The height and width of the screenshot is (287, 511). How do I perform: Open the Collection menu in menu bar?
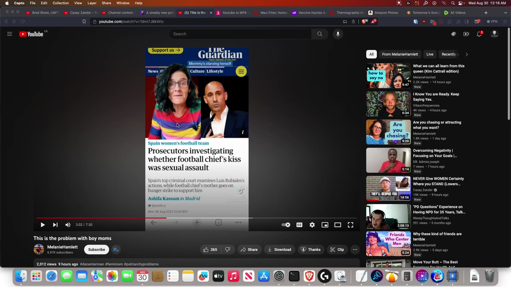tap(61, 3)
